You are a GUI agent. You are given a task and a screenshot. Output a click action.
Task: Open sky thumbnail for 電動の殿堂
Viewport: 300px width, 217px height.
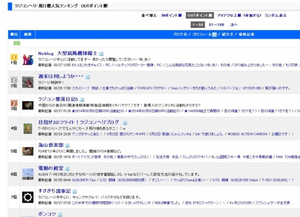(28, 174)
